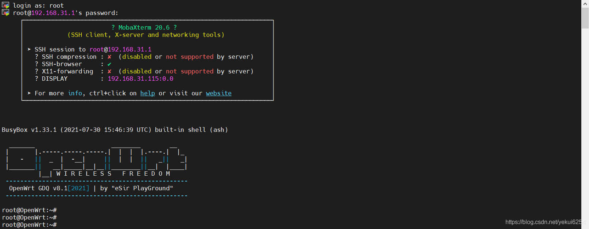Screen dimensions: 589x229
Task: Click the arrow bullet before 'For more info'
Action: click(x=29, y=93)
